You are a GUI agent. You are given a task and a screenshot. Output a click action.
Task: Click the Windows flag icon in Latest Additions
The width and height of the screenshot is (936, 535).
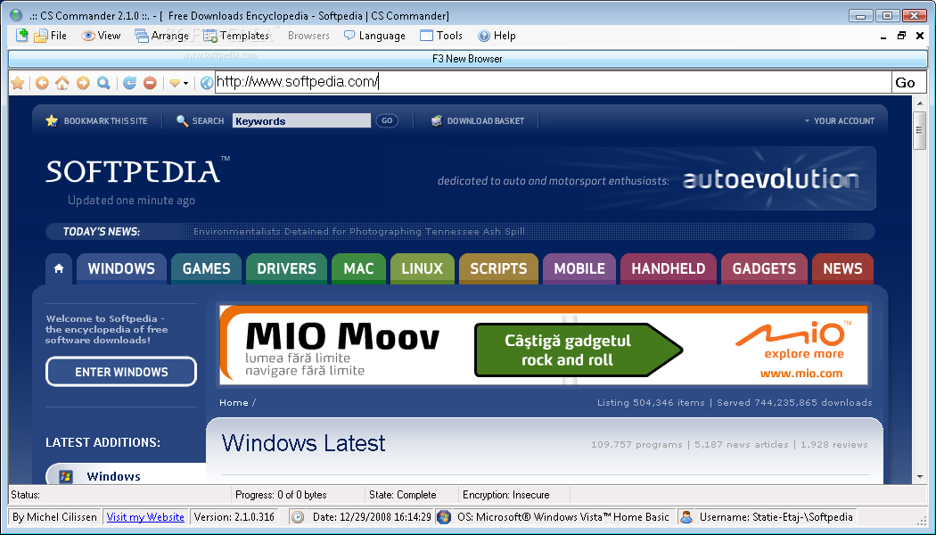pyautogui.click(x=66, y=476)
